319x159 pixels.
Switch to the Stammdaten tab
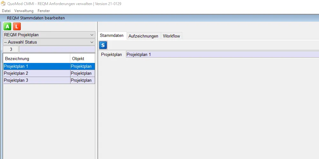coord(112,36)
